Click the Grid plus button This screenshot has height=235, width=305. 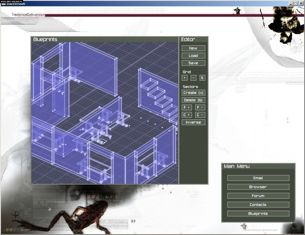coord(184,78)
